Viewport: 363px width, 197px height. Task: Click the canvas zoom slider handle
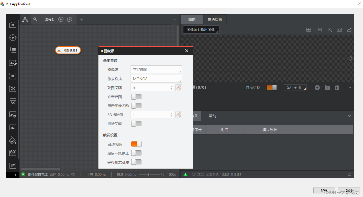149,174
